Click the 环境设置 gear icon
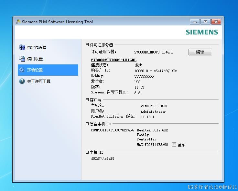The height and width of the screenshot is (191, 238). (x=22, y=70)
